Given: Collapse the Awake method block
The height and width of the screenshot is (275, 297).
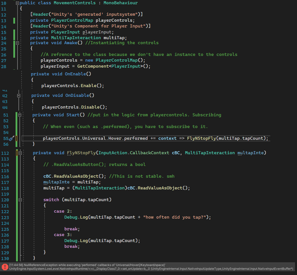Looking at the screenshot, I should pos(17,43).
